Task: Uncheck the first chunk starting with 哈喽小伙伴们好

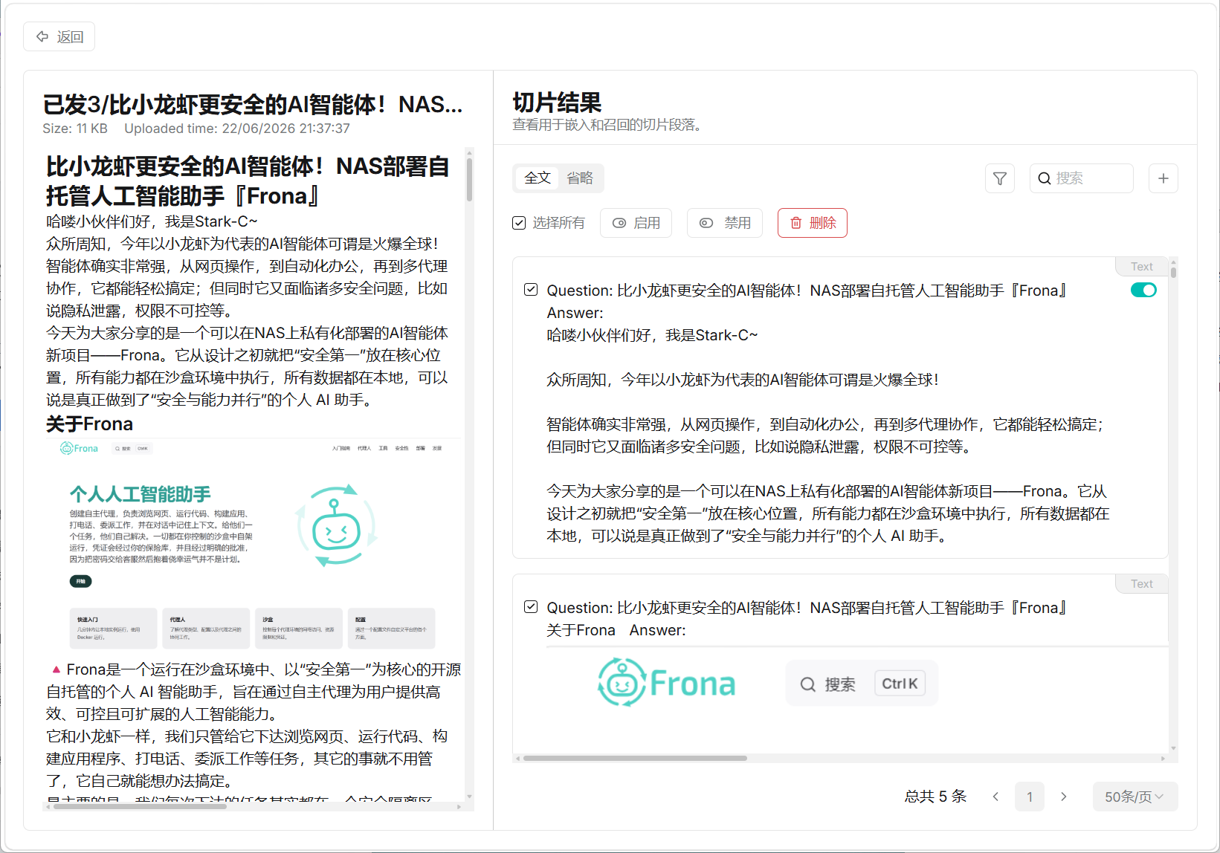Action: 531,290
